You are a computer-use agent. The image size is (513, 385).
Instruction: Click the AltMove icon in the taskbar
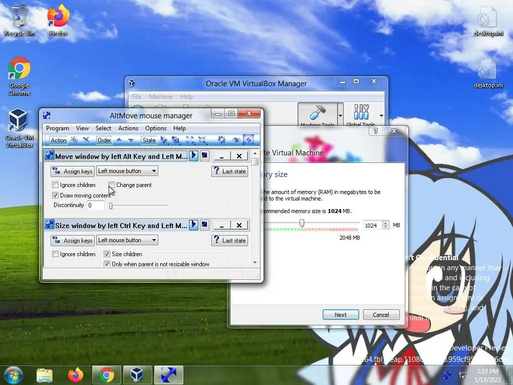coord(168,375)
